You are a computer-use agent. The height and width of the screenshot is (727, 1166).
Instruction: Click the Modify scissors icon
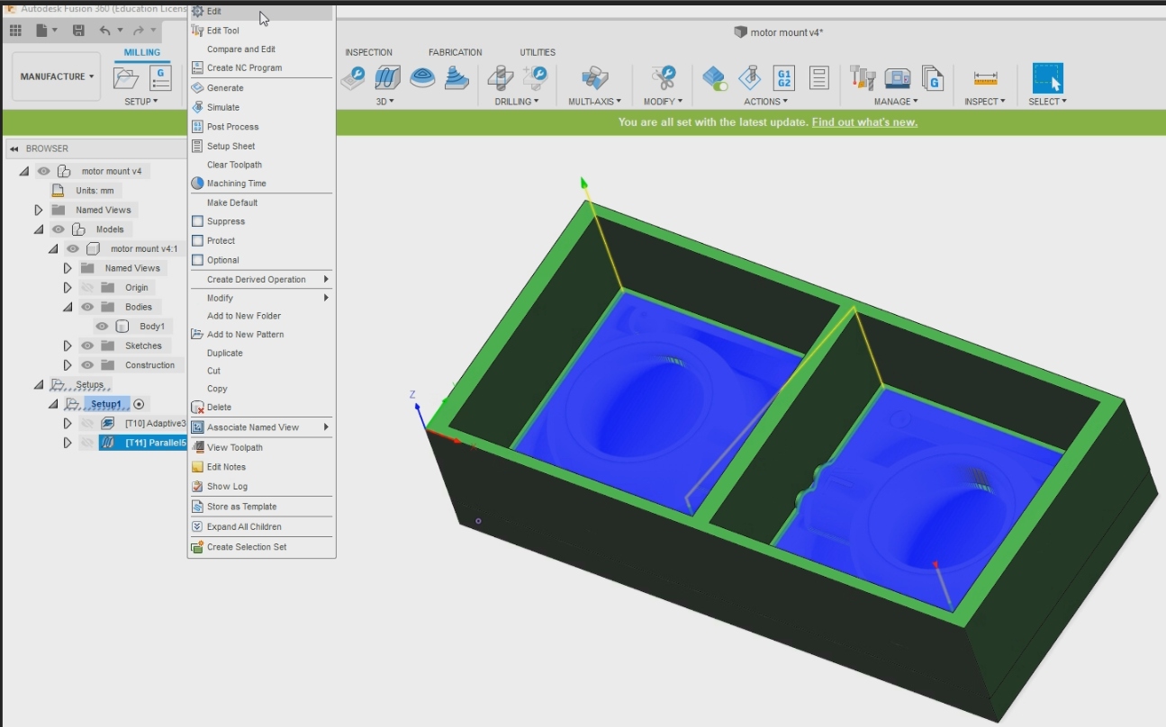(664, 78)
